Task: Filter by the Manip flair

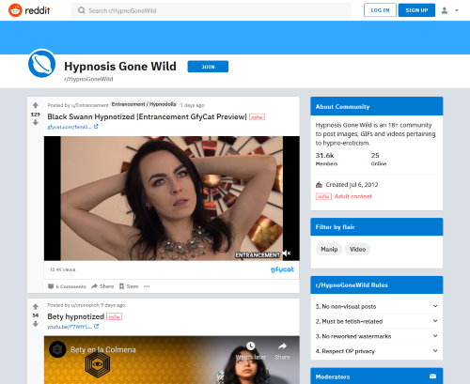Action: click(329, 249)
